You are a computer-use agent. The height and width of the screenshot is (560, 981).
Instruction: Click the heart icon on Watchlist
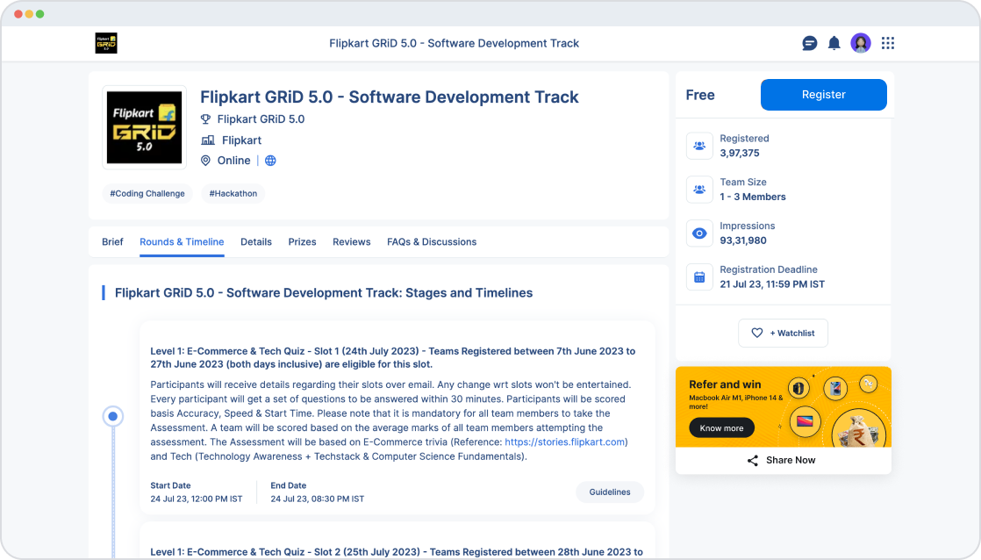click(757, 333)
